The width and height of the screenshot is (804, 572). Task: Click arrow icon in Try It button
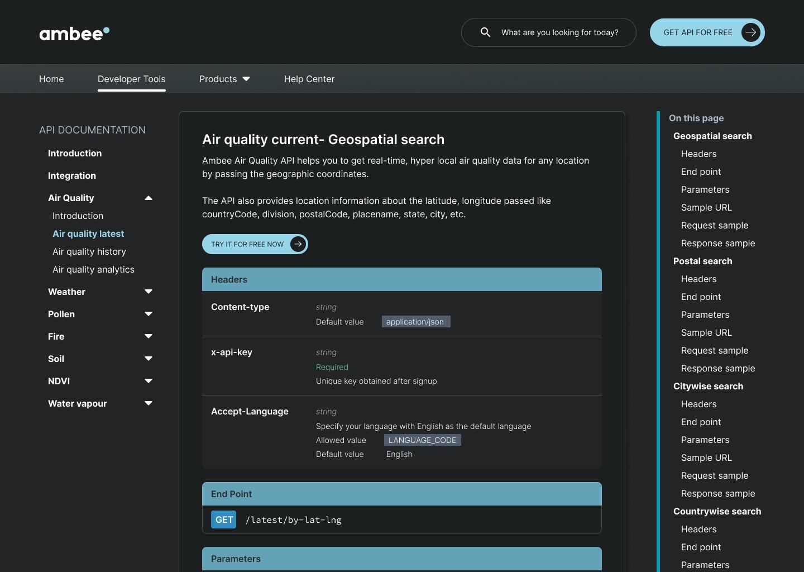[298, 244]
